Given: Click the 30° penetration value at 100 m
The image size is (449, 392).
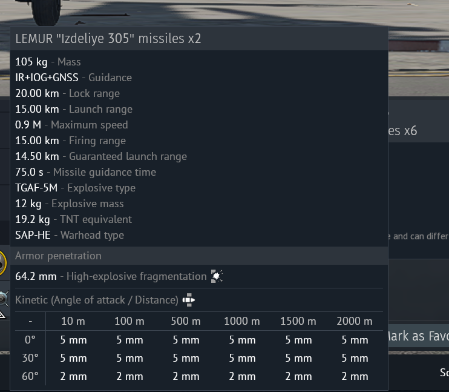Looking at the screenshot, I should (x=129, y=358).
